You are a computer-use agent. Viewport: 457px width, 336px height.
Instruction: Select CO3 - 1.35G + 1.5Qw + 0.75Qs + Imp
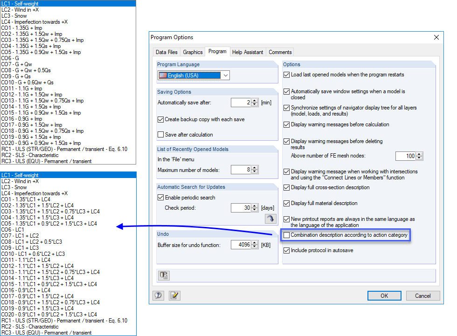(68, 40)
